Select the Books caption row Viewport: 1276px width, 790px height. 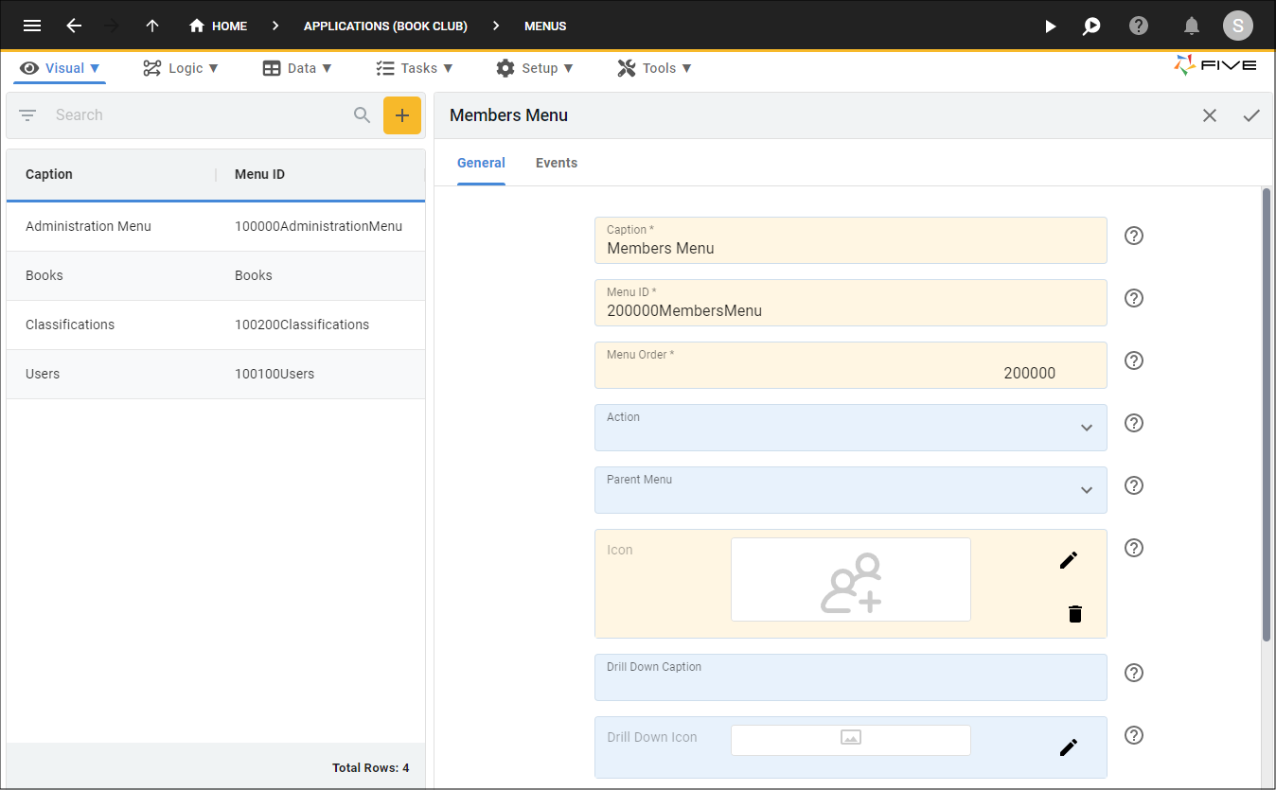point(216,275)
